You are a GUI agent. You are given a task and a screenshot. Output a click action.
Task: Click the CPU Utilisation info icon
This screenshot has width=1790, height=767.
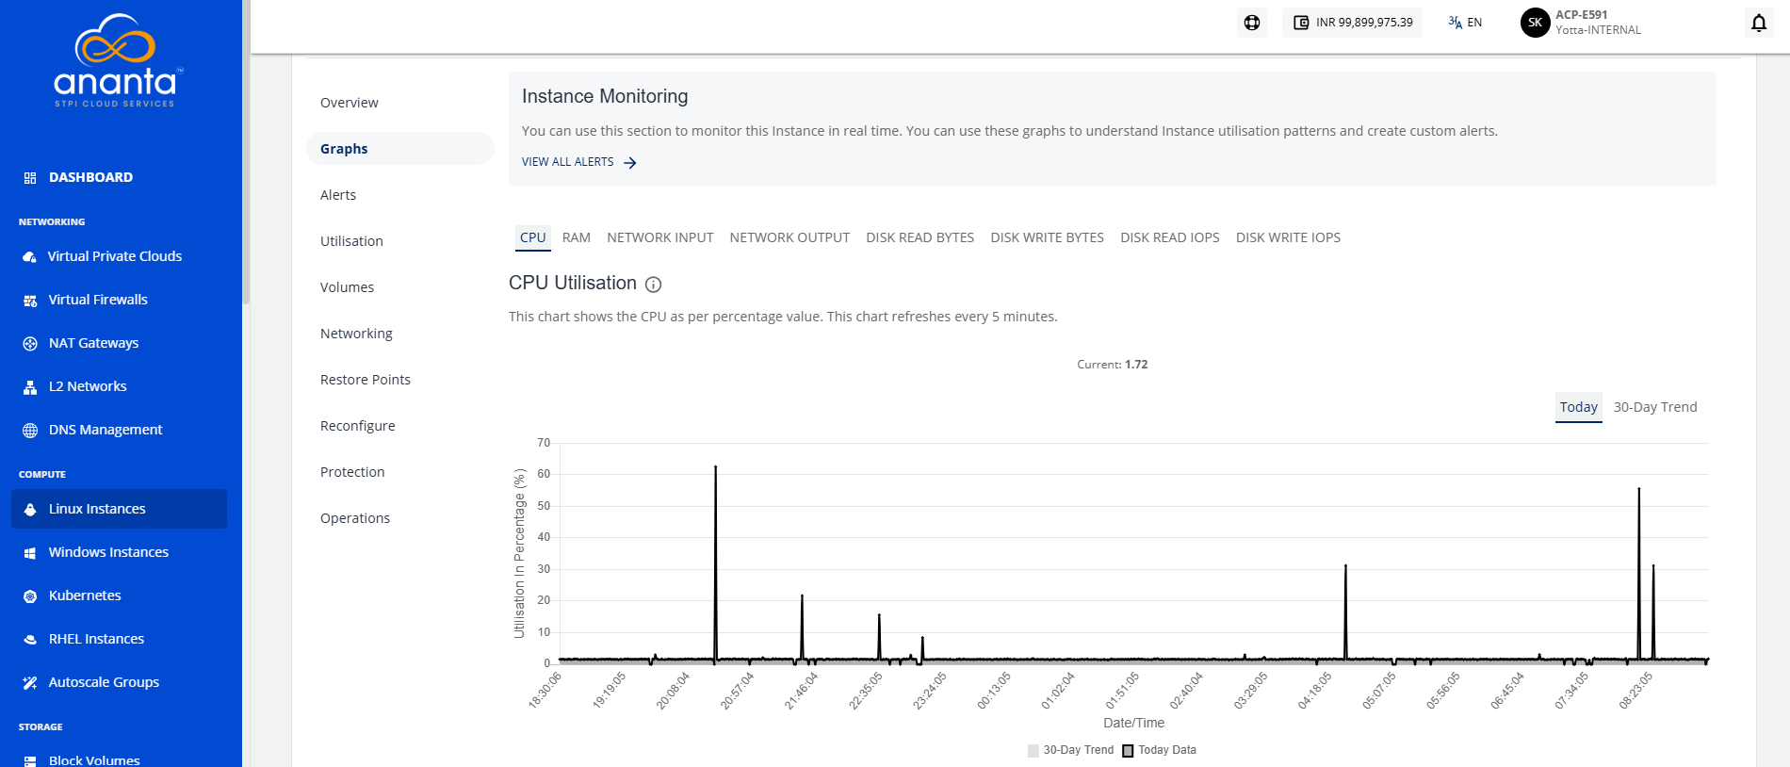click(653, 285)
